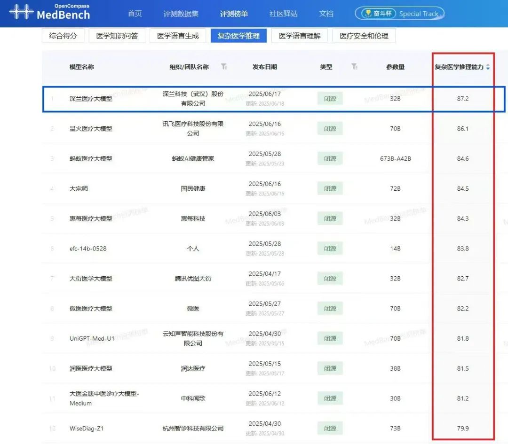The height and width of the screenshot is (444, 508).
Task: Open 蚂蚁医疗大模型 model entry
Action: coord(91,159)
